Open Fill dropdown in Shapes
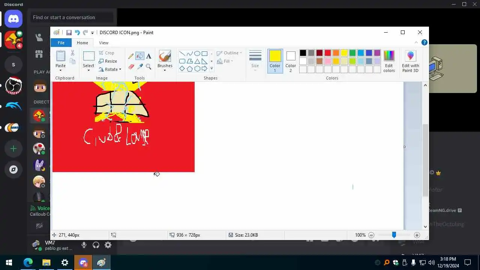 (x=225, y=61)
